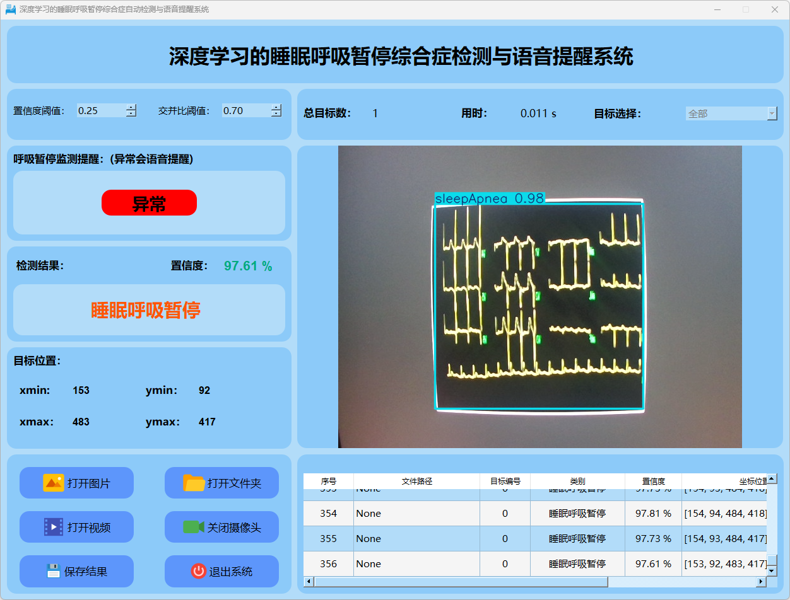
Task: Increase the IoU threshold with up arrow
Action: pos(276,107)
